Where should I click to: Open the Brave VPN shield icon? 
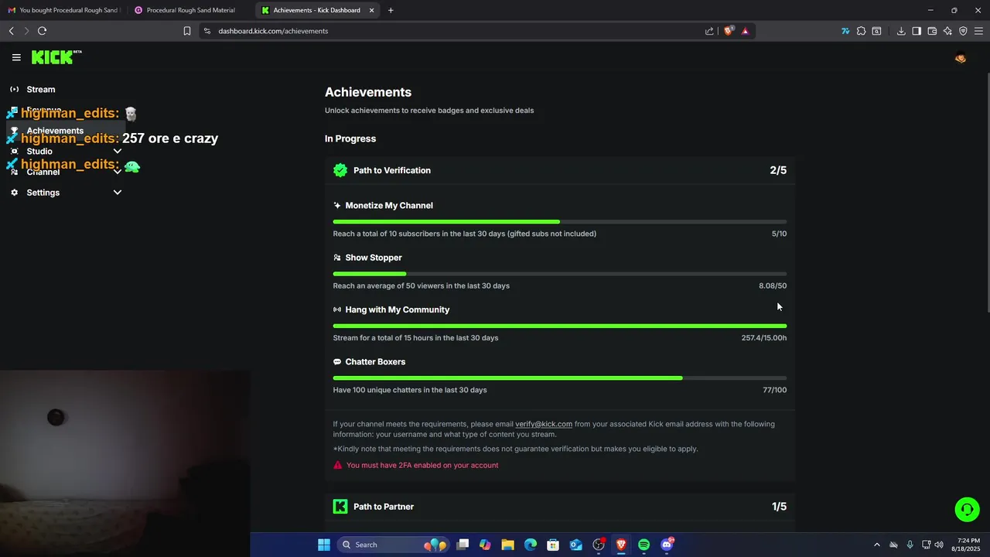point(963,31)
